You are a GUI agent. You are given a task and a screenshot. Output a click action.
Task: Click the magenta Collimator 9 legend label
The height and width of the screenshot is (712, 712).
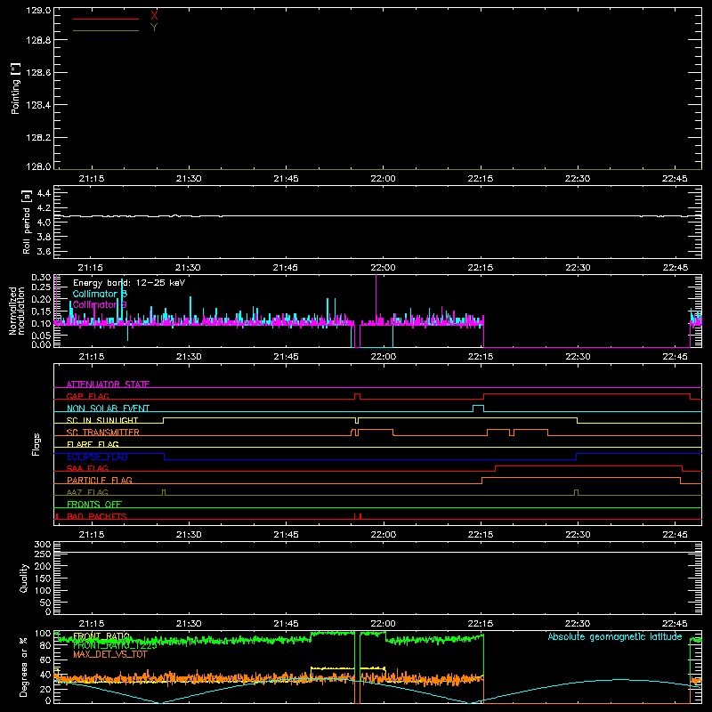[x=100, y=304]
